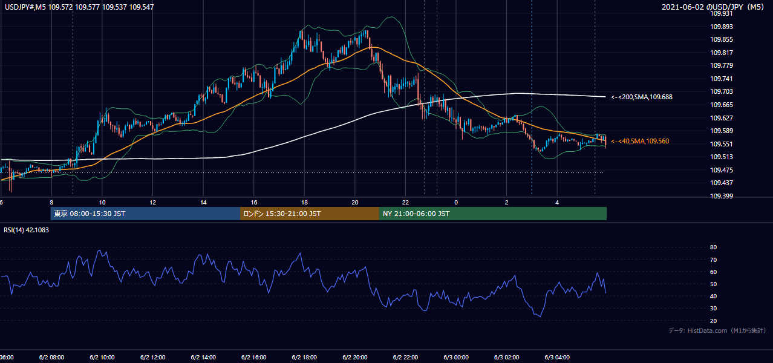
Task: Click the 6/2 08:00 date label
Action: pos(51,357)
